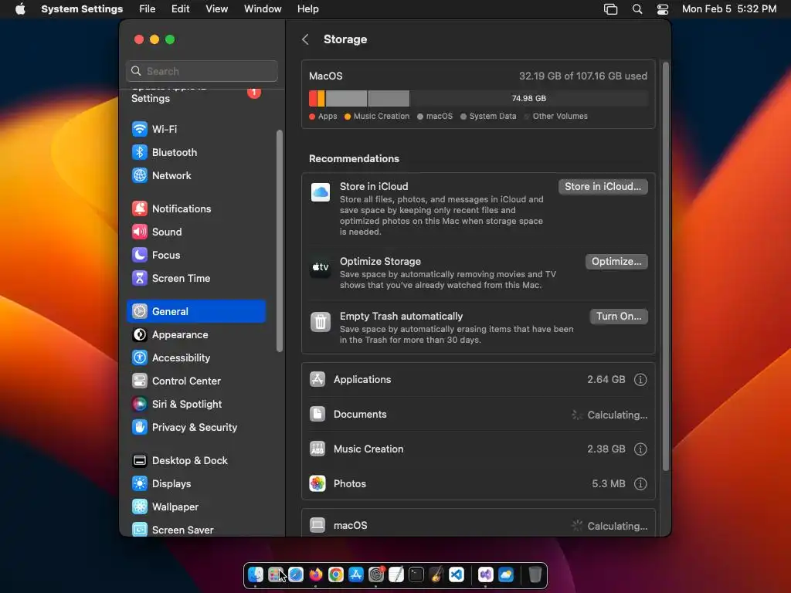Select General in the sidebar
Viewport: 791px width, 593px height.
pyautogui.click(x=196, y=312)
